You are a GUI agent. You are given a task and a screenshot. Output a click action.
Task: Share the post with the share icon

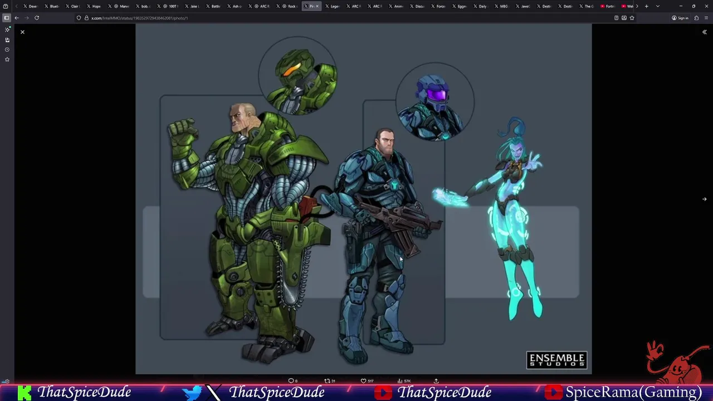436,381
